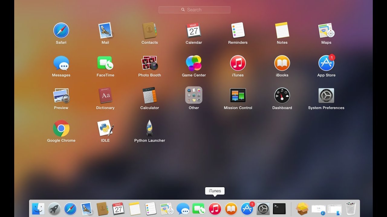Open Calendar in the Launchpad grid
The height and width of the screenshot is (217, 387).
coord(194,31)
